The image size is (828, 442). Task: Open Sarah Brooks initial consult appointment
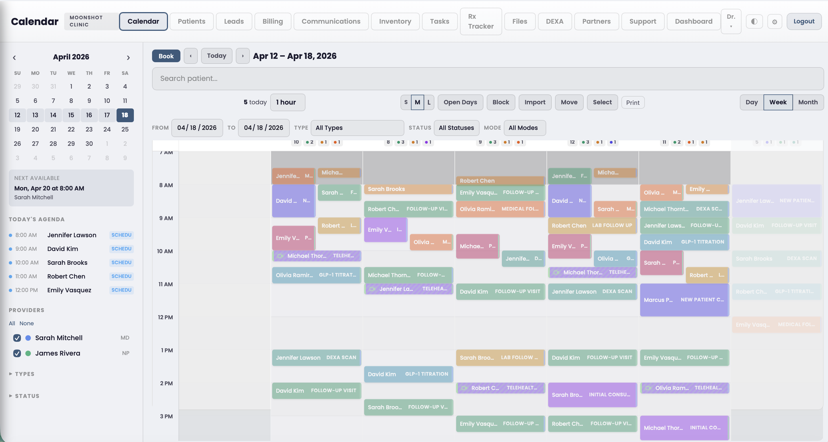pos(592,395)
